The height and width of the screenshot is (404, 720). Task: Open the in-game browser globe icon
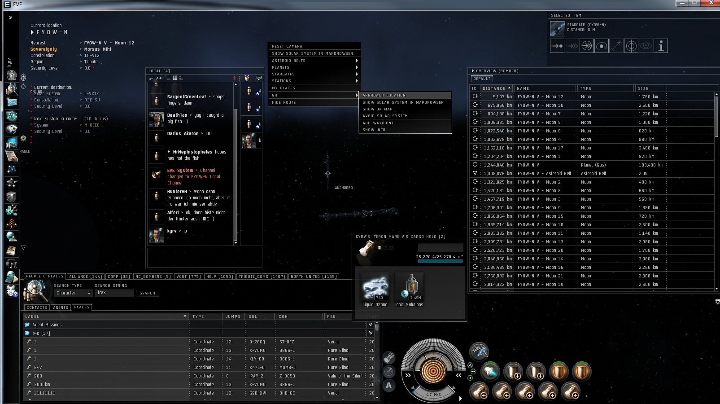coord(12,237)
